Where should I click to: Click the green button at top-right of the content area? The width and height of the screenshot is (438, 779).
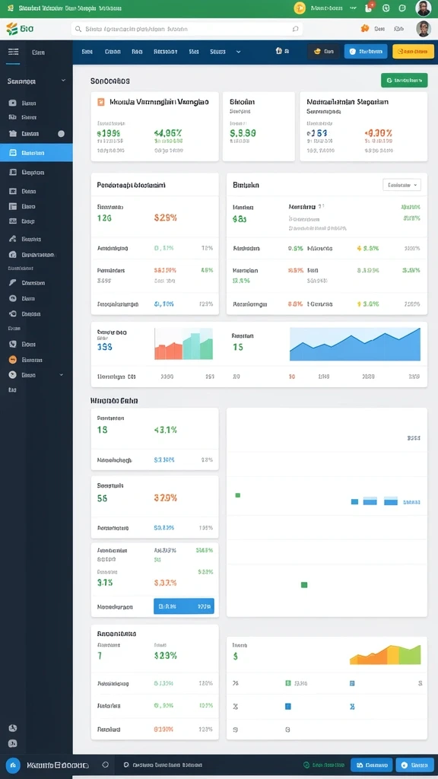[405, 80]
